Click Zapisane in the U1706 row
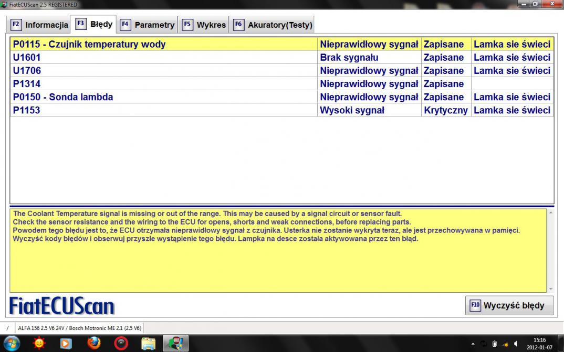 [444, 71]
